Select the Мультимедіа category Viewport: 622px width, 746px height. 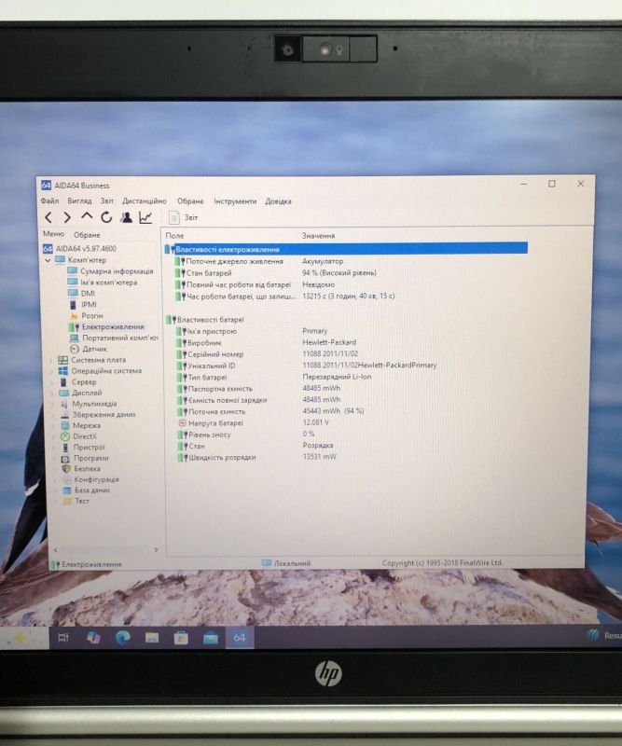[88, 404]
